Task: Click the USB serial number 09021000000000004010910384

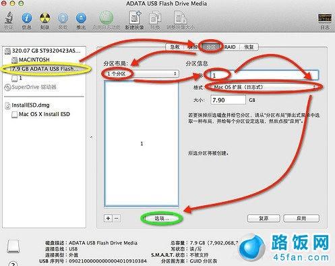Action: pos(108,261)
